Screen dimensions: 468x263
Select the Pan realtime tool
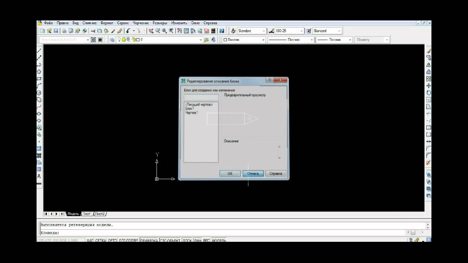click(151, 31)
